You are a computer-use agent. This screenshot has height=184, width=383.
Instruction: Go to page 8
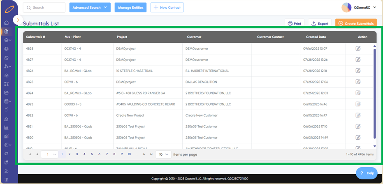click(114, 154)
